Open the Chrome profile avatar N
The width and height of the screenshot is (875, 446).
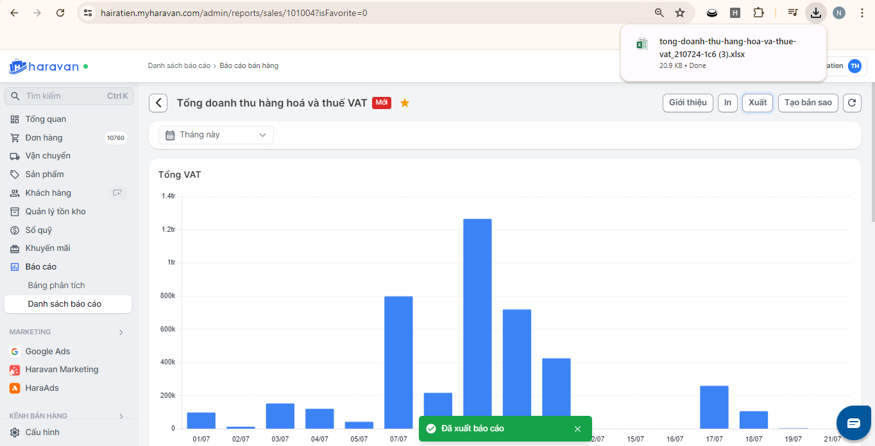pyautogui.click(x=839, y=13)
